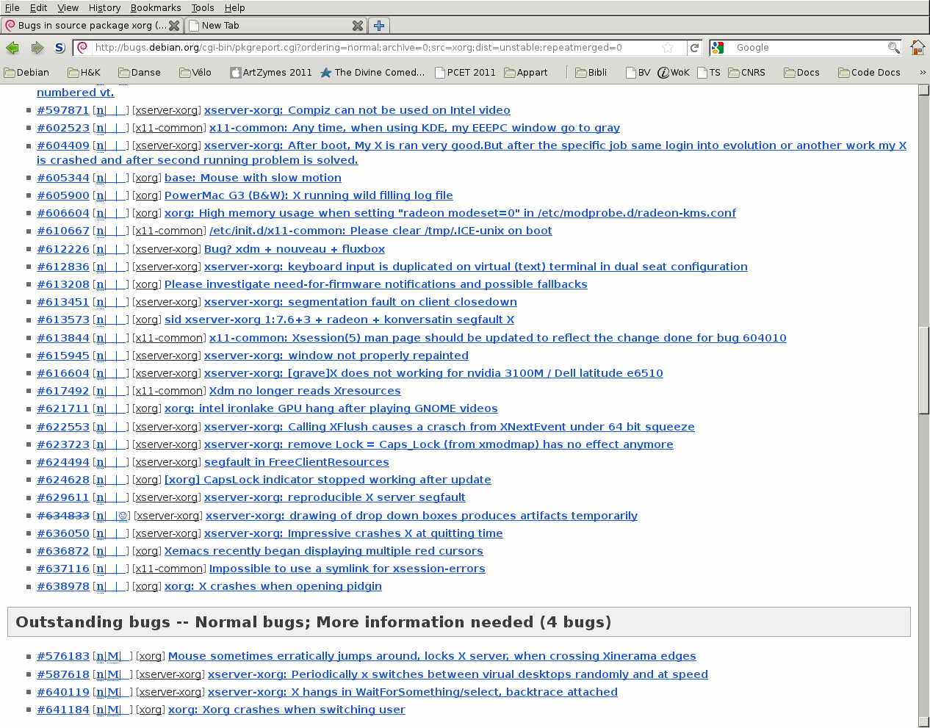Open the Danse bookmarks folder
This screenshot has height=728, width=930.
pos(139,73)
